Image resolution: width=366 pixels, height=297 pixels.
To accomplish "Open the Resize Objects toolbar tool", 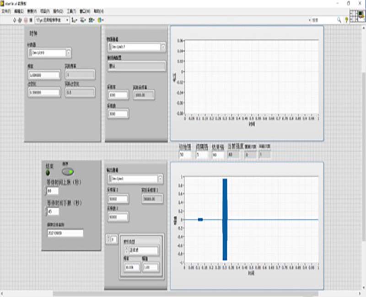I will [91, 20].
